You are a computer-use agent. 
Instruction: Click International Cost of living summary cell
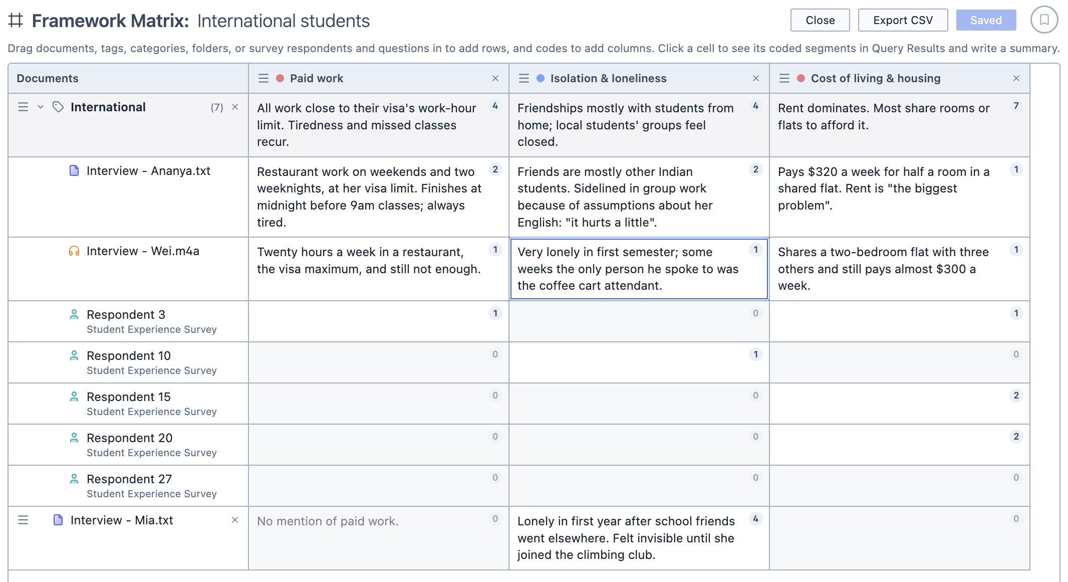pyautogui.click(x=900, y=125)
